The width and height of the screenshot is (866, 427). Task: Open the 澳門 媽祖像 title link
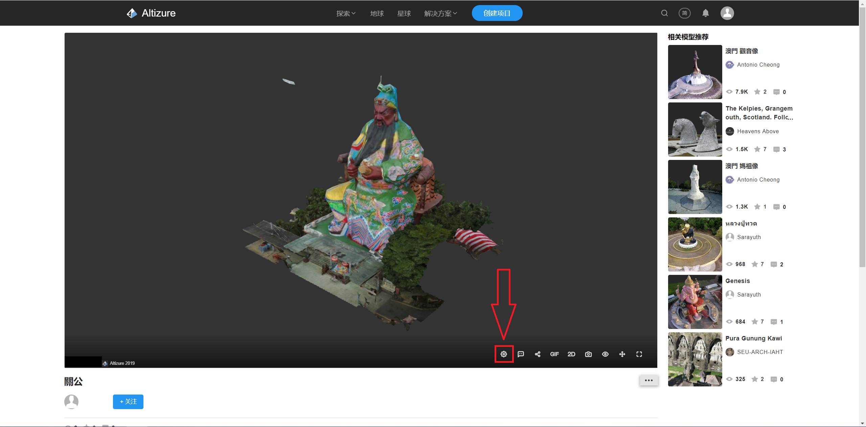tap(742, 166)
